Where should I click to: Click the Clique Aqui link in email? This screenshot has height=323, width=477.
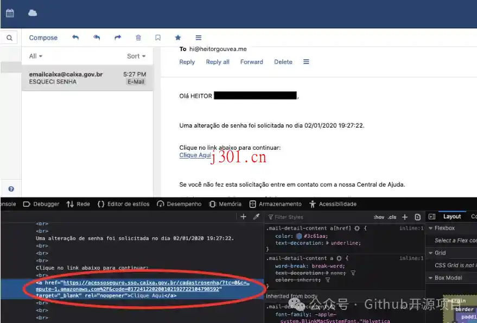(195, 156)
